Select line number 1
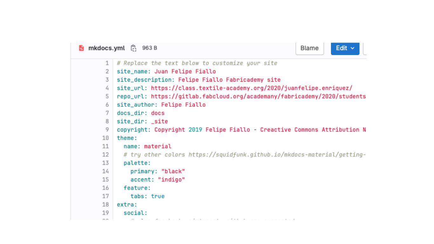The height and width of the screenshot is (244, 434). [107, 63]
